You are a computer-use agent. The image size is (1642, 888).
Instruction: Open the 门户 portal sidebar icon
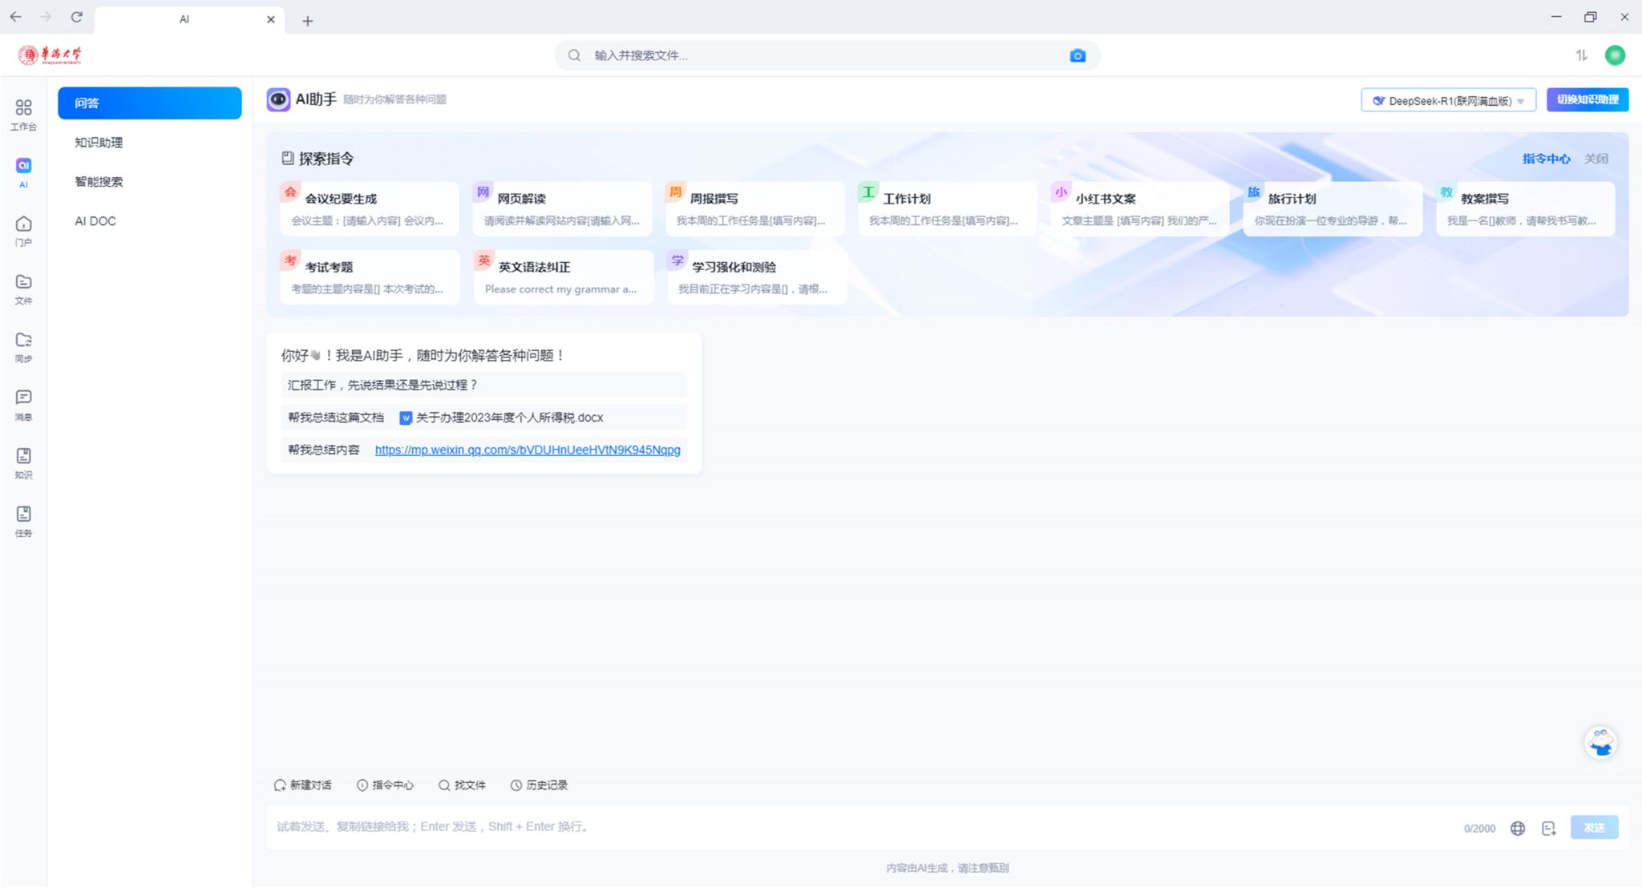pyautogui.click(x=23, y=230)
